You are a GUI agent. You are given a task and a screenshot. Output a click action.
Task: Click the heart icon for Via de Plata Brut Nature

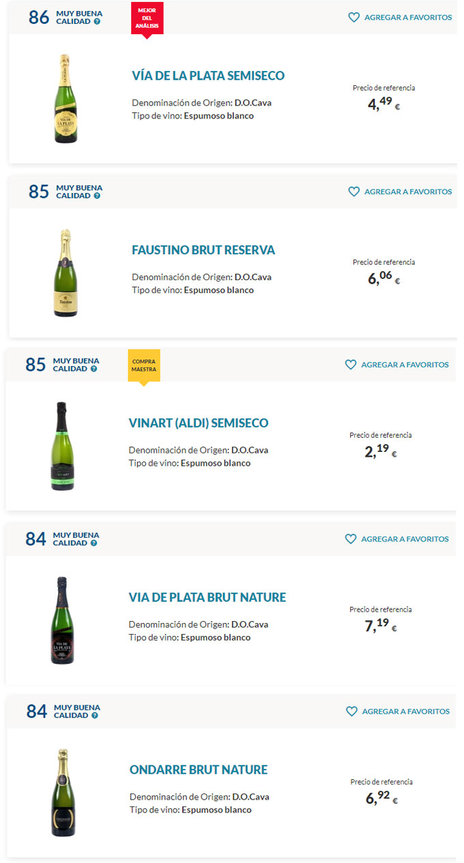pos(351,539)
